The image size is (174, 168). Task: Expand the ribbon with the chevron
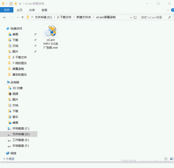168,10
